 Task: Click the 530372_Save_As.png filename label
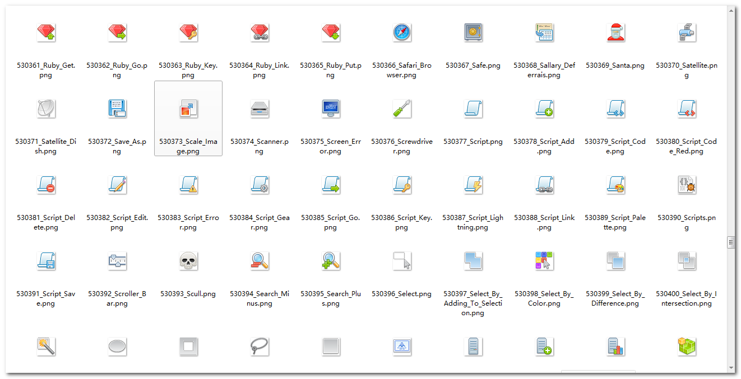(117, 146)
